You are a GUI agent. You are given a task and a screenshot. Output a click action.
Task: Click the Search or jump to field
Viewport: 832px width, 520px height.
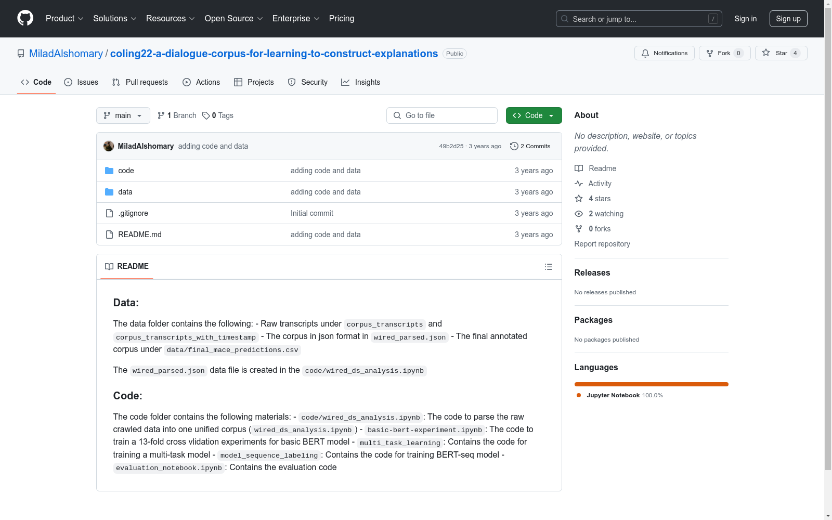pos(639,19)
